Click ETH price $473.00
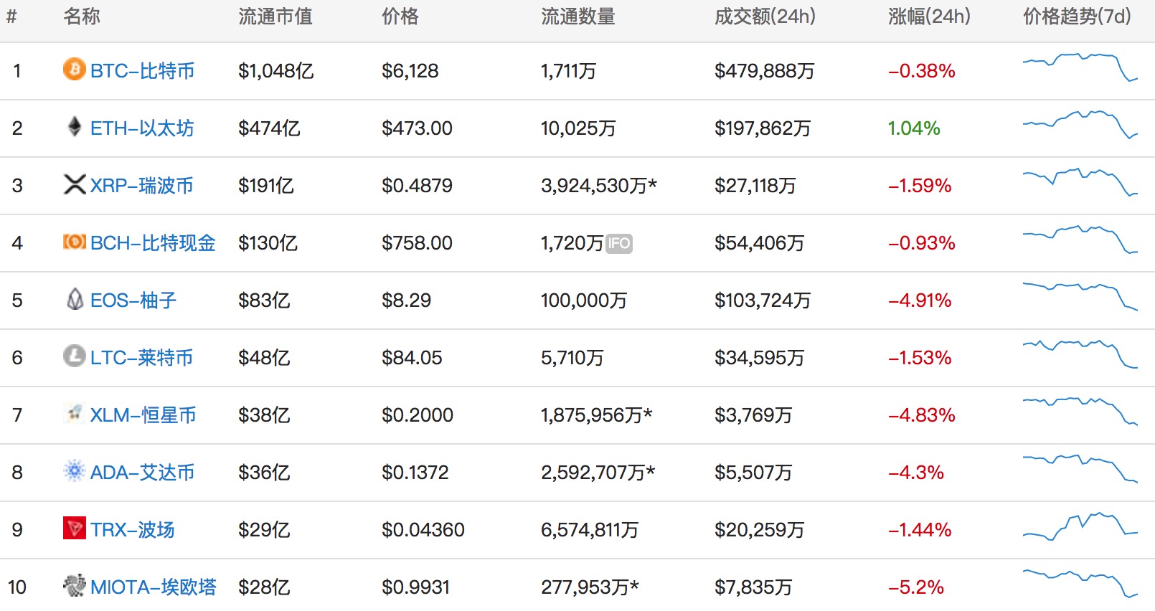The height and width of the screenshot is (611, 1155). click(x=417, y=128)
